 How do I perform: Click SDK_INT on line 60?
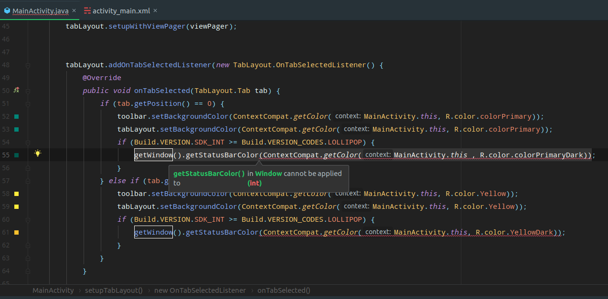(209, 219)
